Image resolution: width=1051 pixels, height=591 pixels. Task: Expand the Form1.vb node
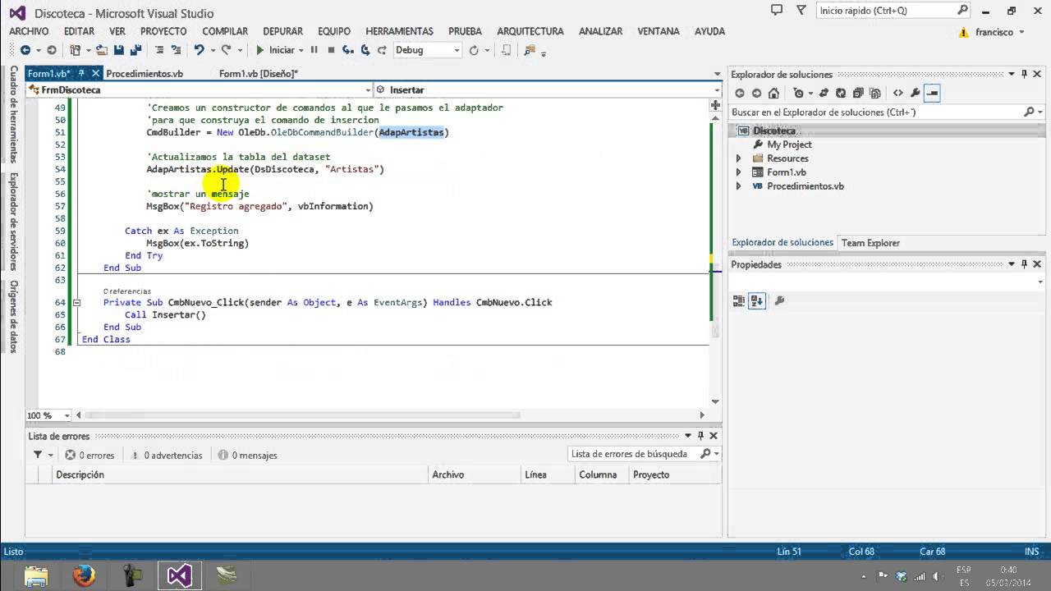click(738, 172)
